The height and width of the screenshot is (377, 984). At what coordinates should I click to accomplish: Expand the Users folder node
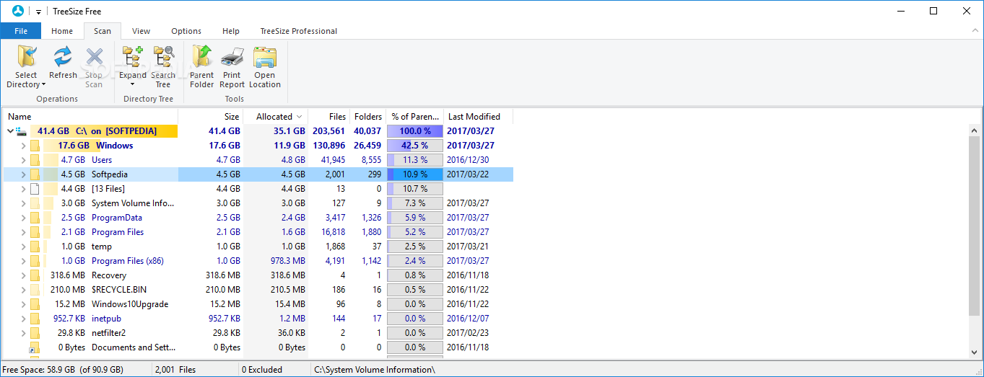pyautogui.click(x=23, y=160)
